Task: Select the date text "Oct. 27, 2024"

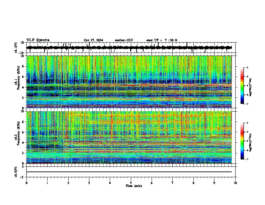Action: pyautogui.click(x=93, y=40)
